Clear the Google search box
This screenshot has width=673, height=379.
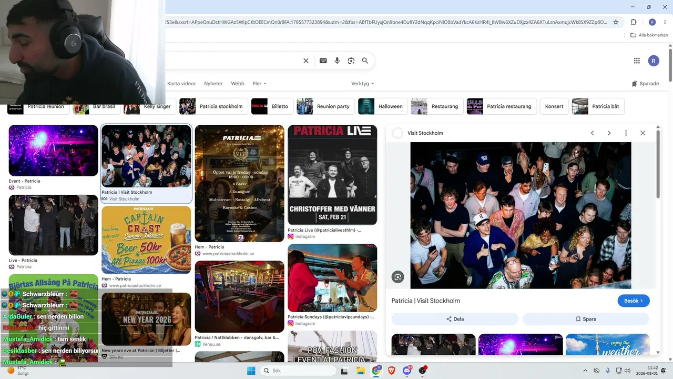tap(306, 61)
